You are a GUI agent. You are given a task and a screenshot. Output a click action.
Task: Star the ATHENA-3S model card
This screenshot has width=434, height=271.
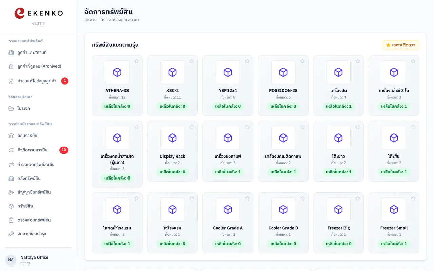click(x=136, y=61)
